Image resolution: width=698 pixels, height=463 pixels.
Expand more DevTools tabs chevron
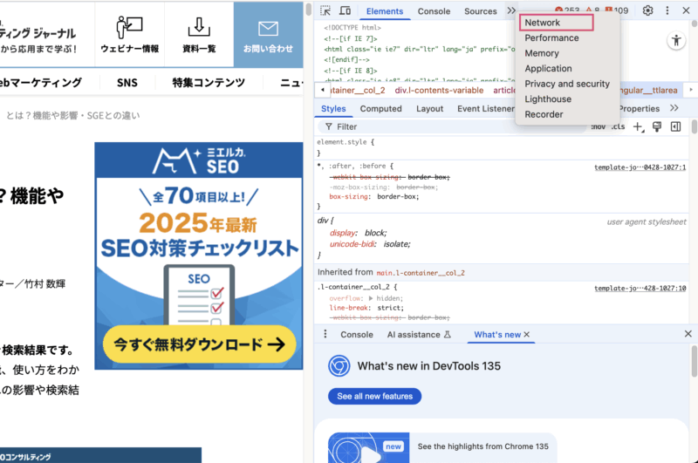(511, 10)
